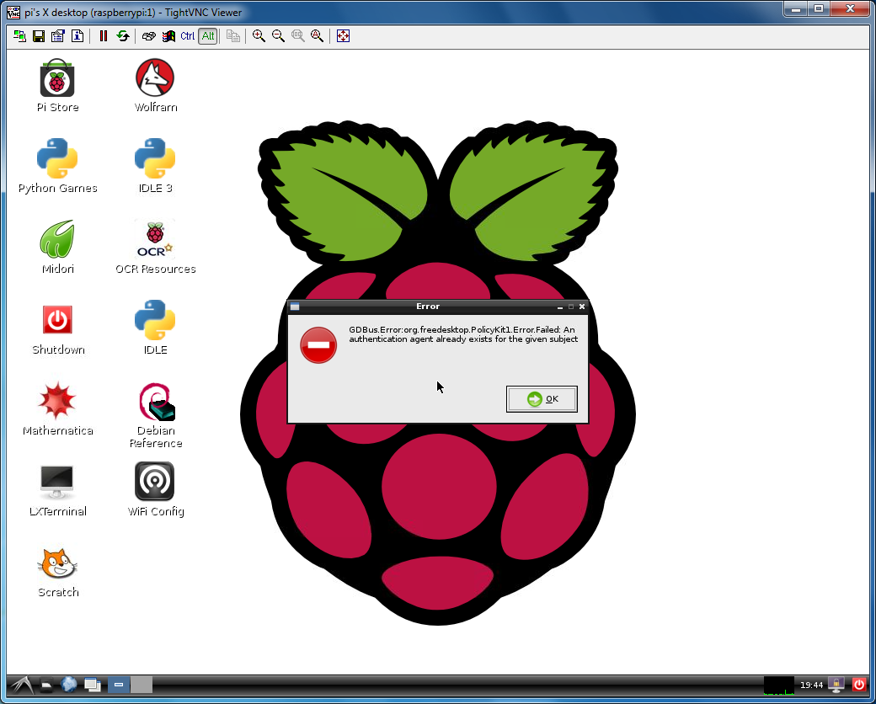
Task: Select the IDLE desktop icon
Action: click(155, 328)
